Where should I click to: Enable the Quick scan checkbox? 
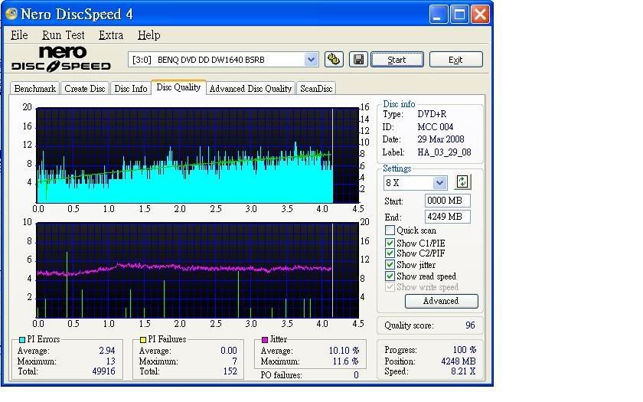[x=390, y=230]
